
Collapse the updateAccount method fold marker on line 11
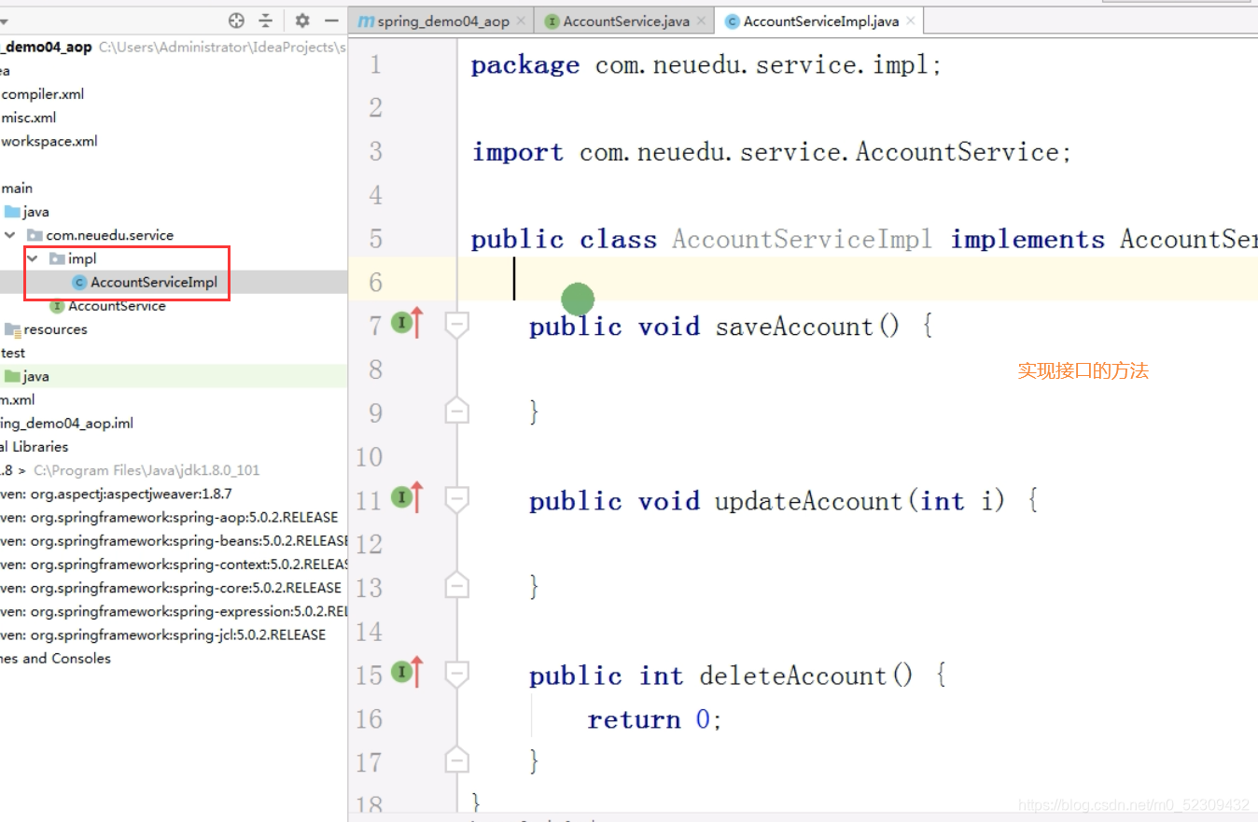[x=456, y=500]
